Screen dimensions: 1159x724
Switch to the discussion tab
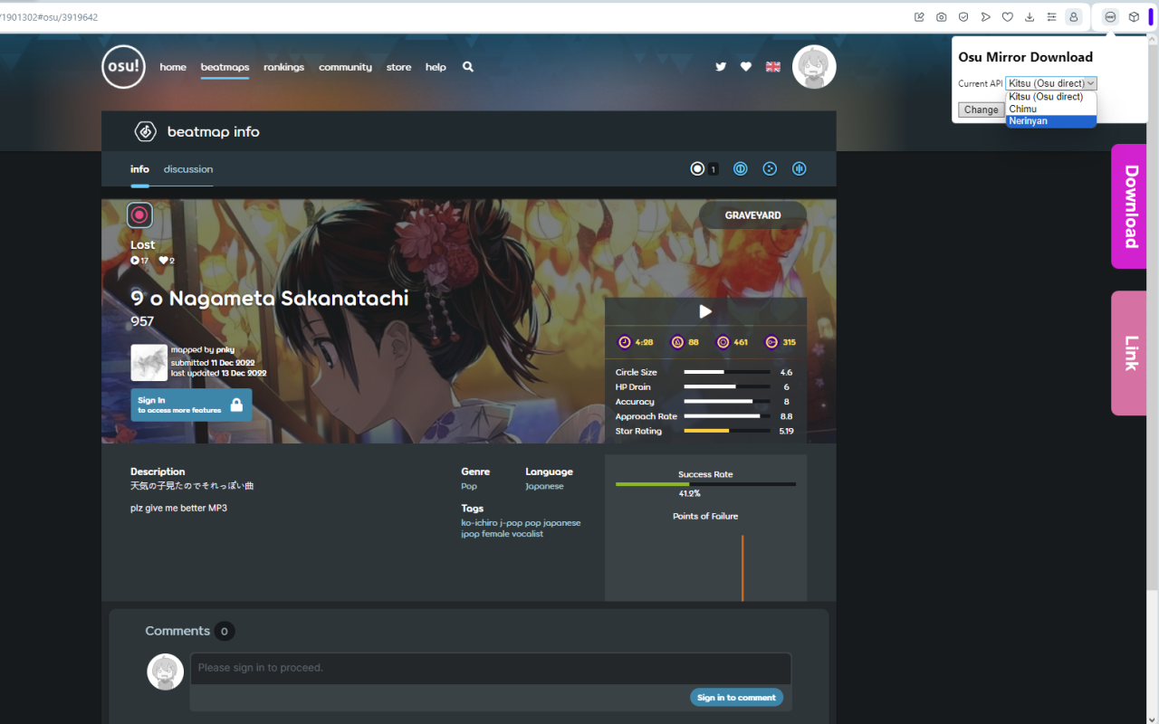point(187,168)
